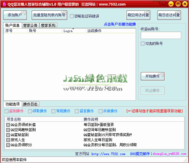Check the QQ会员领积分 item
This screenshot has height=163, width=189.
tap(8, 145)
